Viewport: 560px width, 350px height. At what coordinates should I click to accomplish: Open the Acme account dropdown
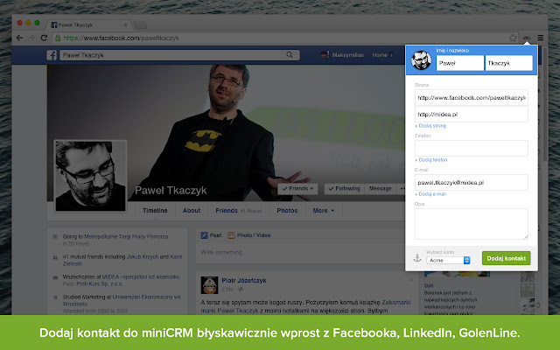pyautogui.click(x=448, y=261)
